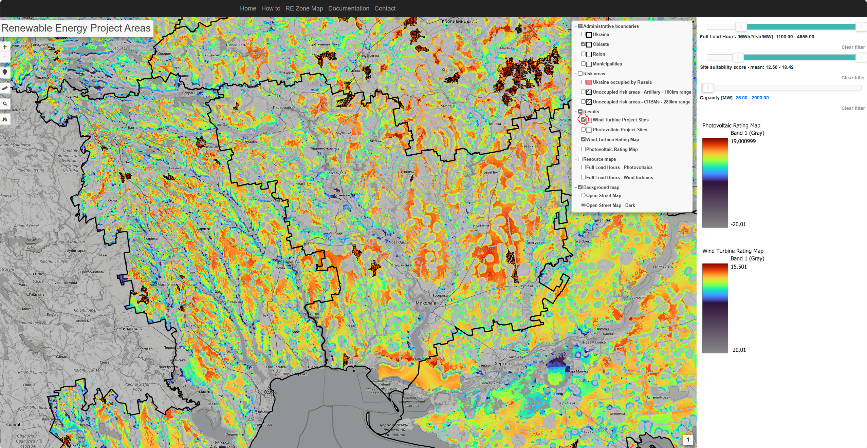Collapse the Resource maps group
The image size is (867, 448).
click(576, 159)
